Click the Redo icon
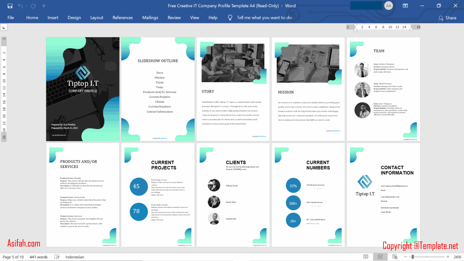The width and height of the screenshot is (464, 261). point(33,6)
